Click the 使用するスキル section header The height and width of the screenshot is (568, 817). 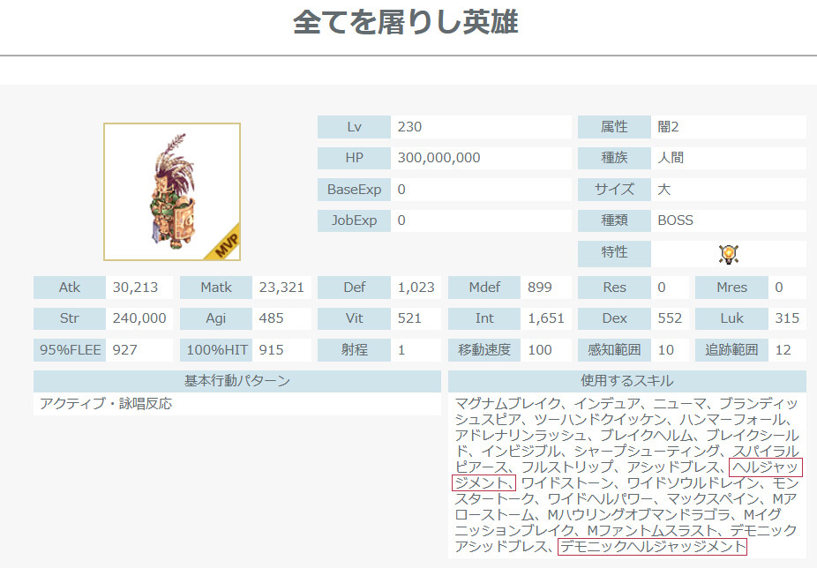(x=626, y=381)
